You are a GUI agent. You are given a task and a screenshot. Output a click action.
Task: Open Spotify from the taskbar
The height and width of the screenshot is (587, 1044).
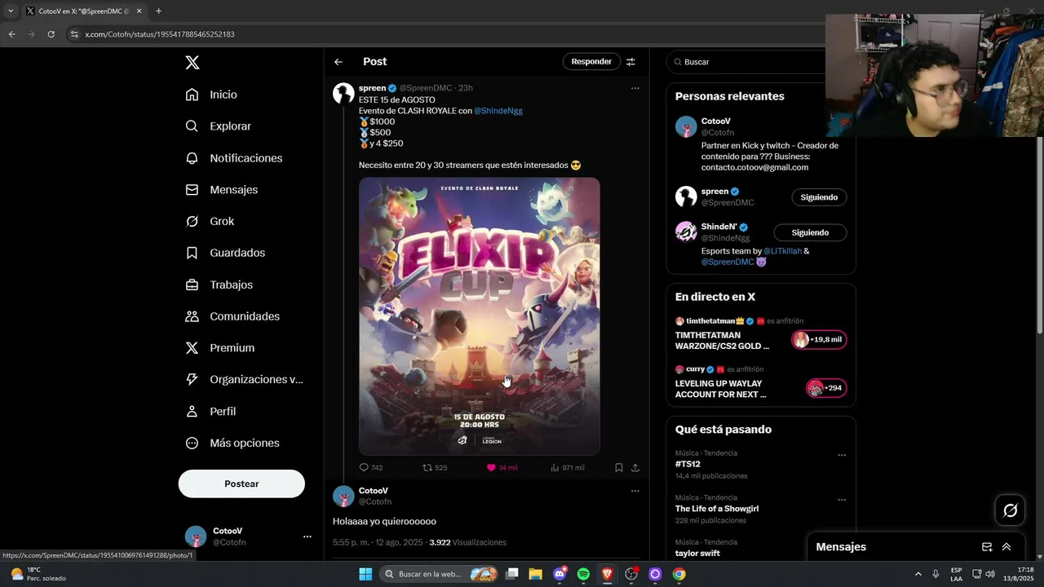tap(583, 574)
